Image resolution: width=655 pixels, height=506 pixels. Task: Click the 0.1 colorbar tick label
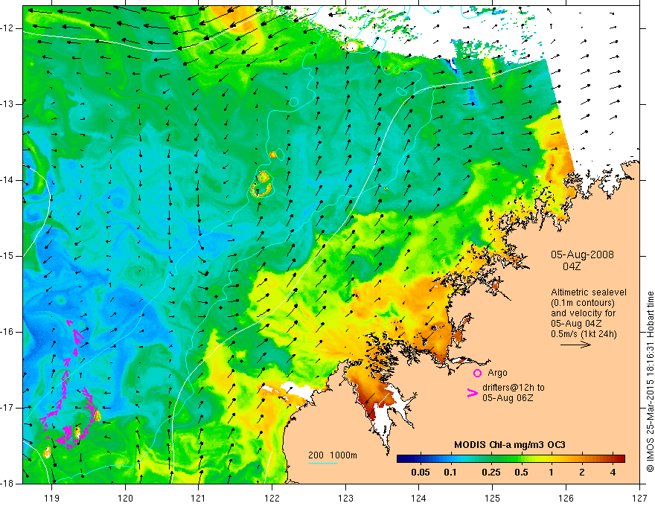(450, 473)
